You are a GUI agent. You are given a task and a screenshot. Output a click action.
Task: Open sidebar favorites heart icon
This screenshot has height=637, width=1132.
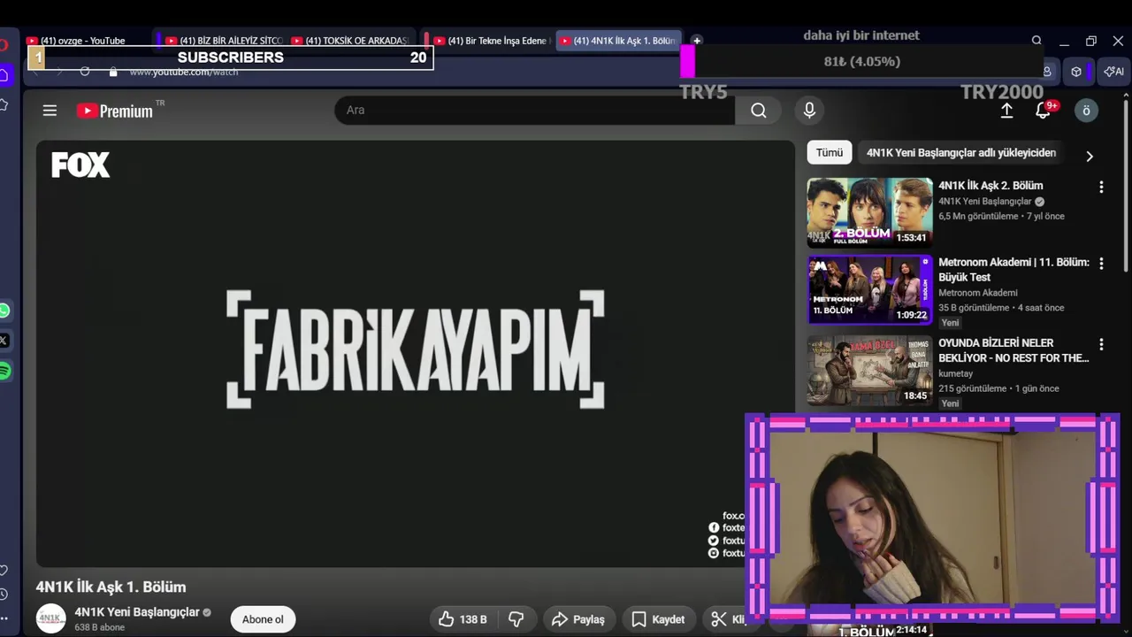(4, 571)
